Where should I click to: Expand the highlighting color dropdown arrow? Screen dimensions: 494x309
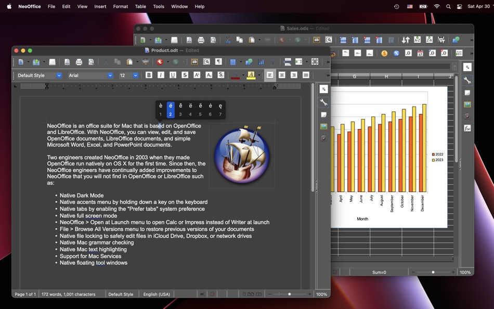click(259, 75)
